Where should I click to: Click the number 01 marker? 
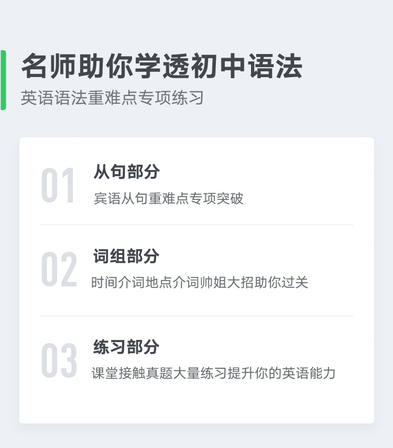(x=58, y=185)
